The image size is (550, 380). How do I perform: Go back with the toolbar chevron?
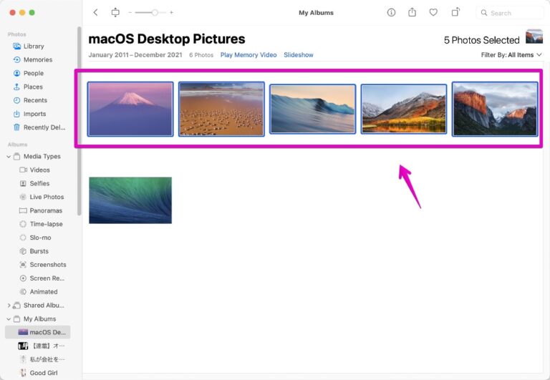pos(95,13)
